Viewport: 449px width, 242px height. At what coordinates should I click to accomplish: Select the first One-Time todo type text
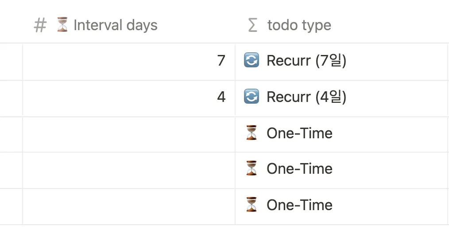click(x=299, y=133)
